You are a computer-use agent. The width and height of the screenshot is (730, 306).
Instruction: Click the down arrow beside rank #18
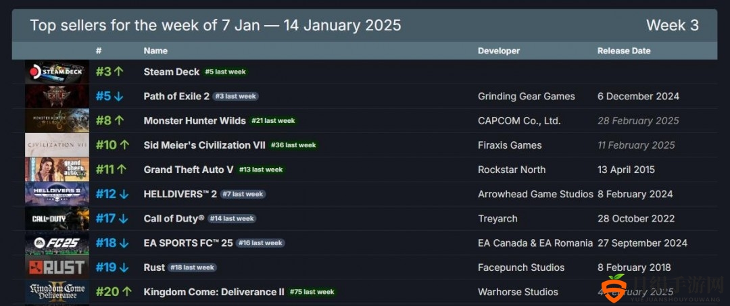tap(124, 243)
